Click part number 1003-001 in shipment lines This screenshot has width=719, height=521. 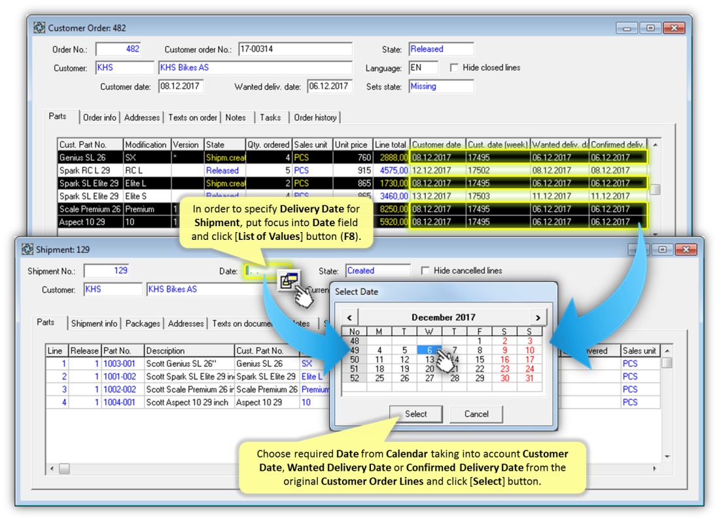(x=119, y=364)
